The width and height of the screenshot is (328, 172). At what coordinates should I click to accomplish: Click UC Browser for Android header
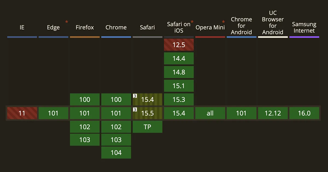tap(273, 22)
